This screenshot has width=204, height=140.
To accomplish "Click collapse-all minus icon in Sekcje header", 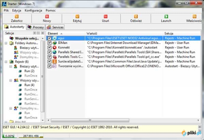I will click(x=38, y=33).
